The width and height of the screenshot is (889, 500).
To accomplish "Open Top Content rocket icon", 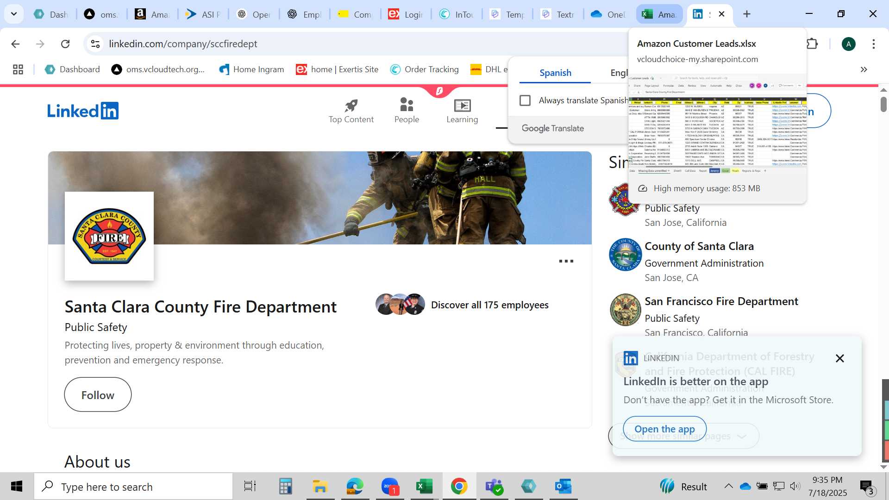I will tap(351, 112).
